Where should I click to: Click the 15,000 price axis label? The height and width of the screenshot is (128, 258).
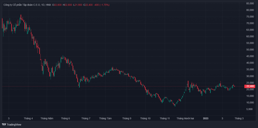[250, 96]
